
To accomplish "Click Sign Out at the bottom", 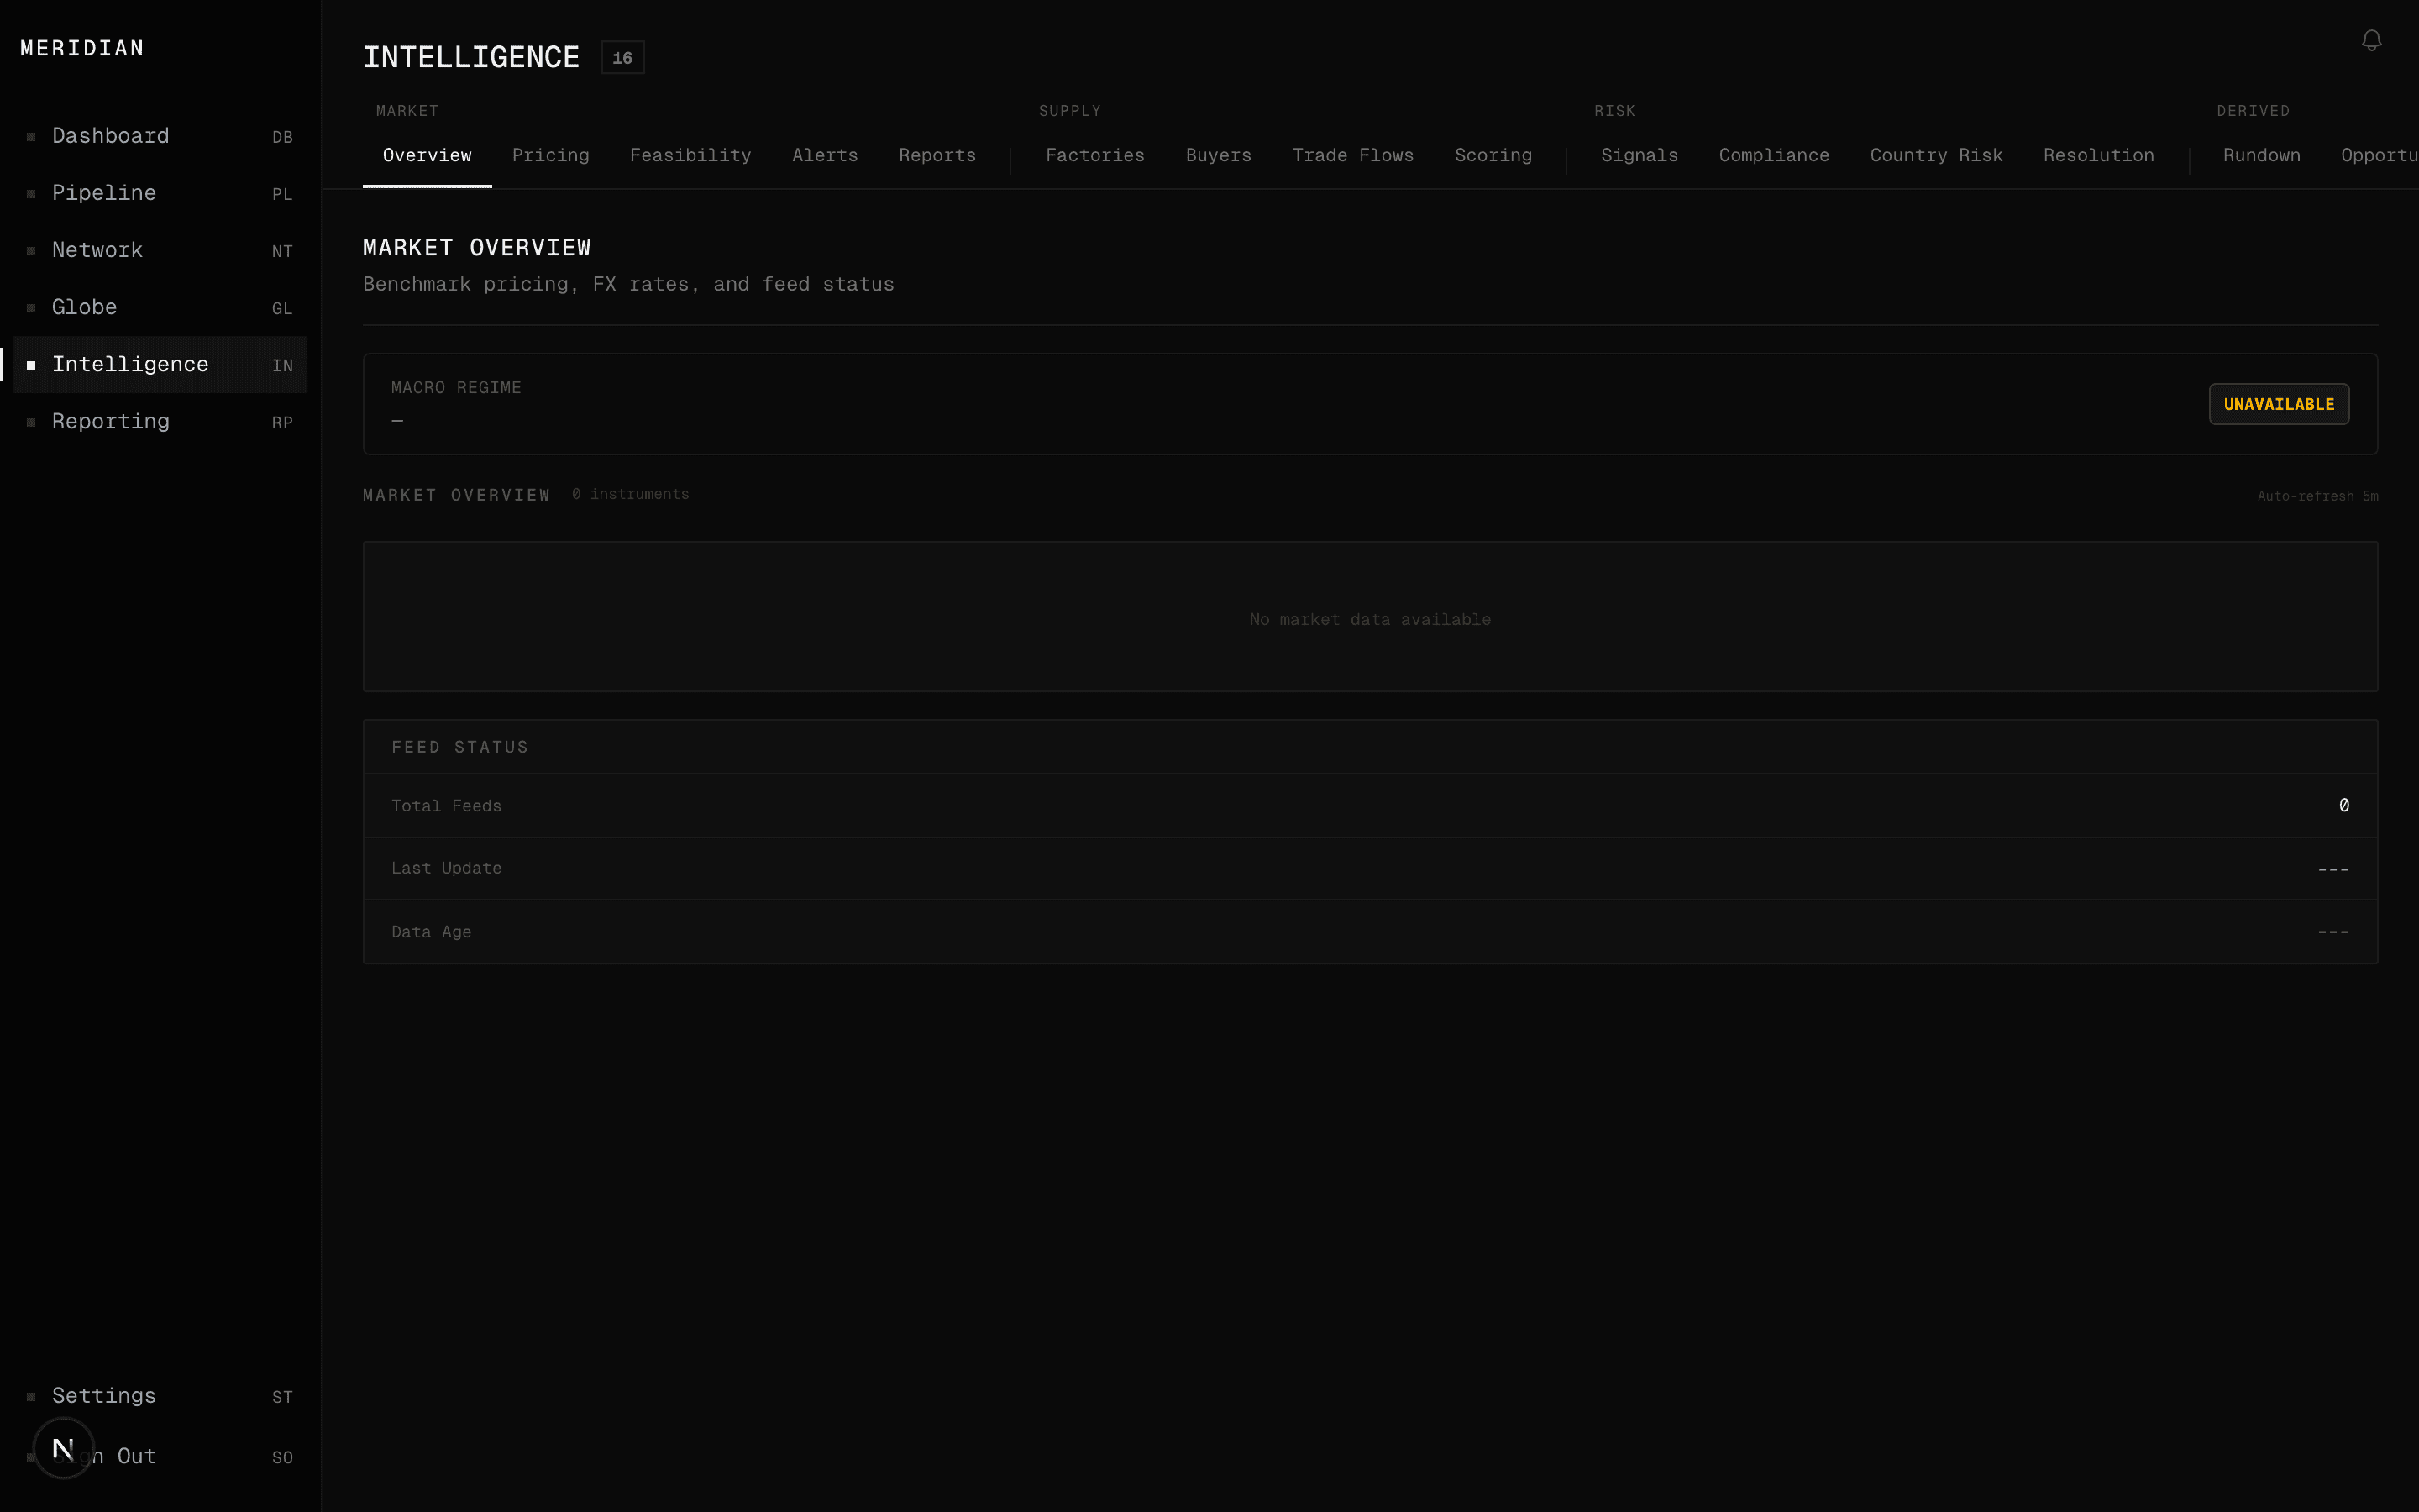I will [104, 1457].
